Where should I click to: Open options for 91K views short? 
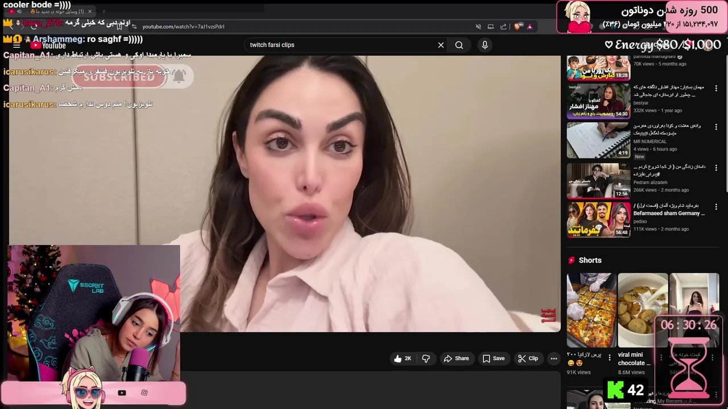tap(610, 358)
